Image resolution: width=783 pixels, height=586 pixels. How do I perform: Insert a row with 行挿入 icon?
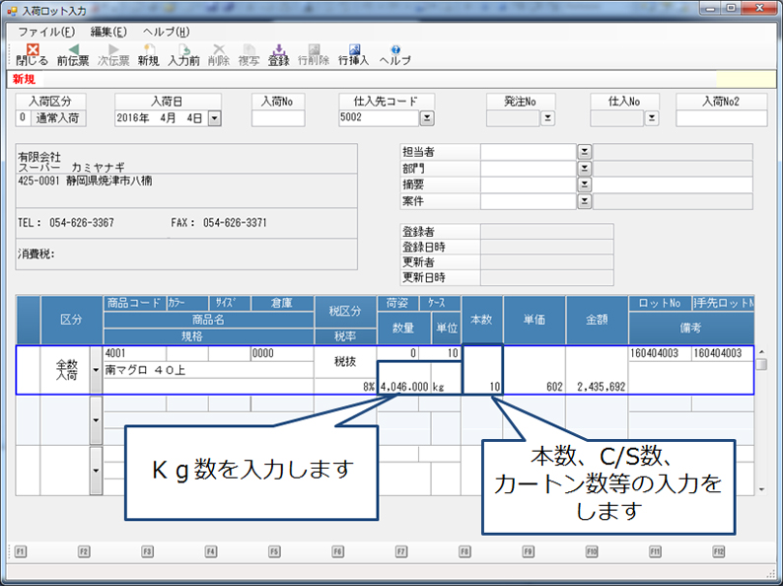(353, 53)
